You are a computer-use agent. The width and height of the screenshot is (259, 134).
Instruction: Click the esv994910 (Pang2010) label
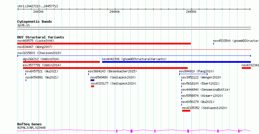pyautogui.click(x=196, y=71)
